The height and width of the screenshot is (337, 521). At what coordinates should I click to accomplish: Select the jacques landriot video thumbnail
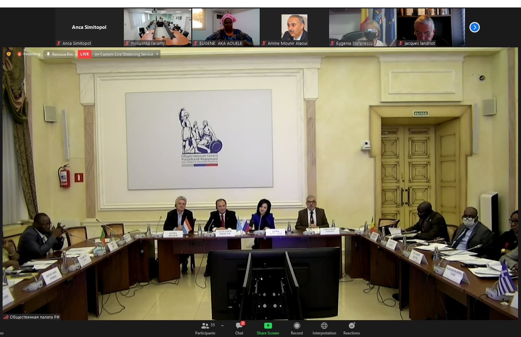click(431, 27)
